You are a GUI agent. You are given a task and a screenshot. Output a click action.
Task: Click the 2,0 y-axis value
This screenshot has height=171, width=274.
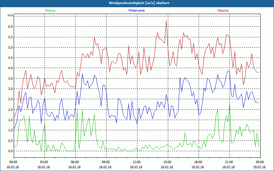coord(10,109)
